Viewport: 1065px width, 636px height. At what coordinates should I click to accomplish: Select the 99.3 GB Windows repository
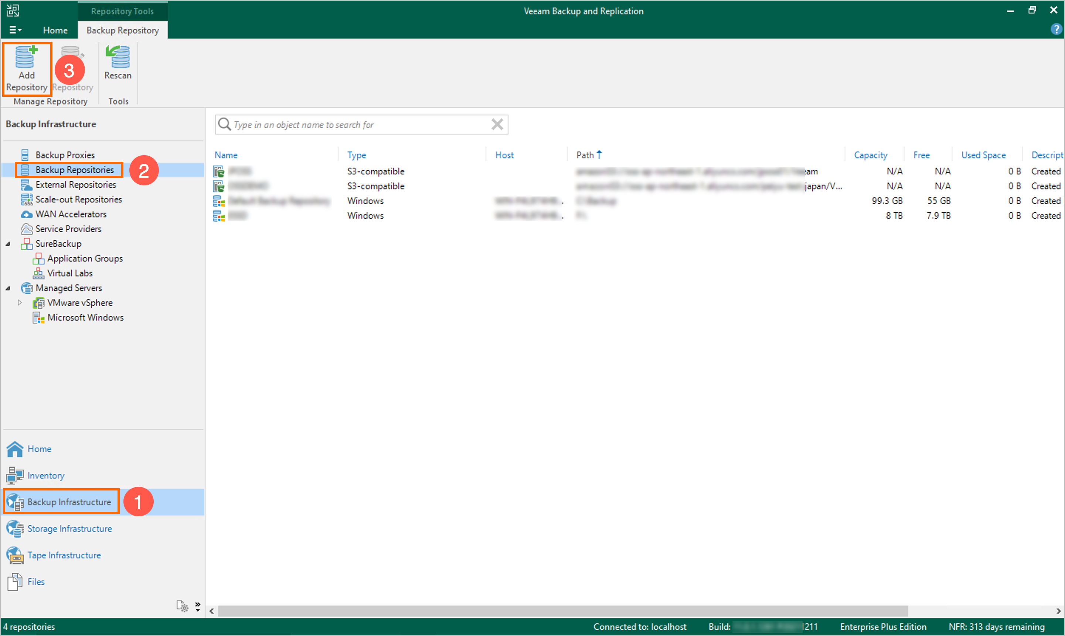(x=638, y=201)
